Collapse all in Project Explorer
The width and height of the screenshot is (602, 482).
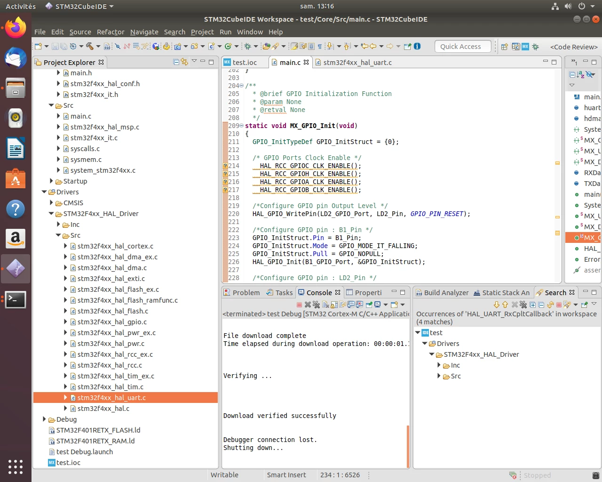[176, 62]
